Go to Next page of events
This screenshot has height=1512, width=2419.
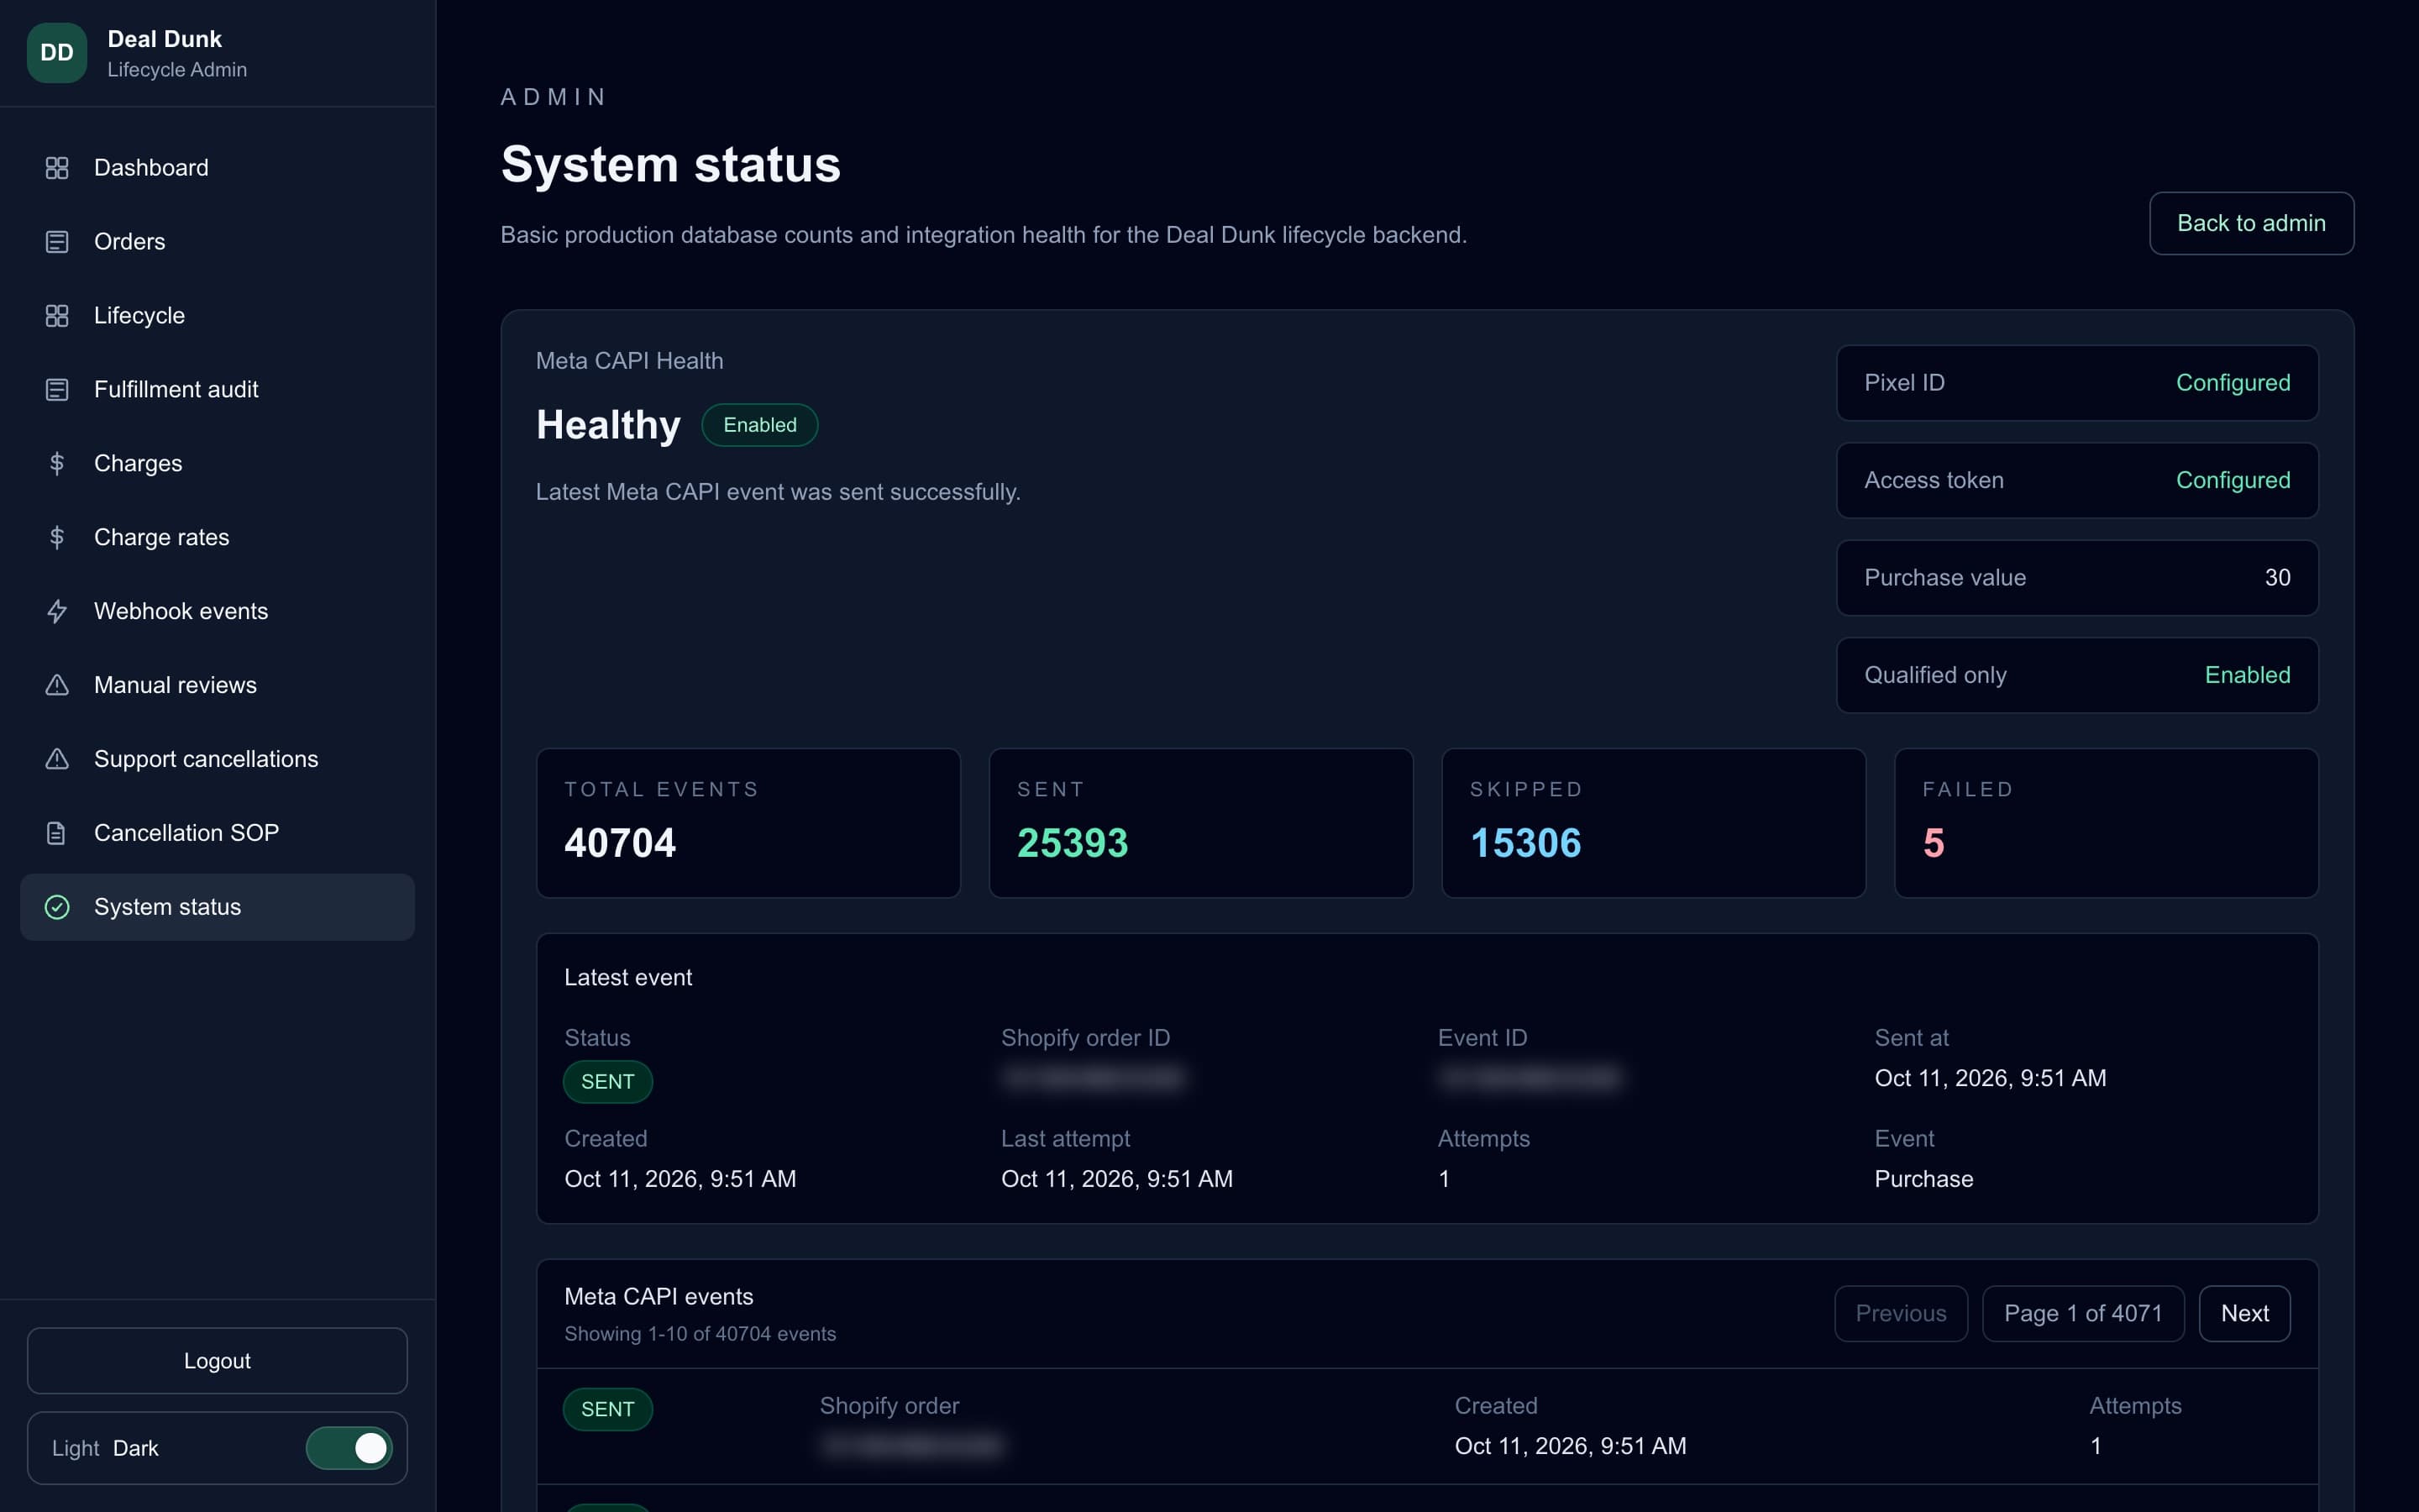click(2244, 1313)
